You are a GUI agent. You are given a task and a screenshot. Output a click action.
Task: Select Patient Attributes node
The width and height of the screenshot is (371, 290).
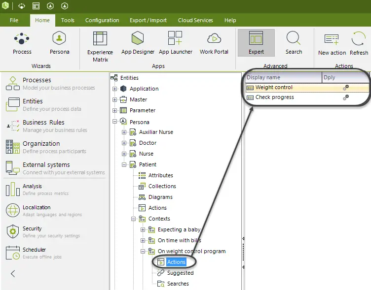(x=161, y=175)
